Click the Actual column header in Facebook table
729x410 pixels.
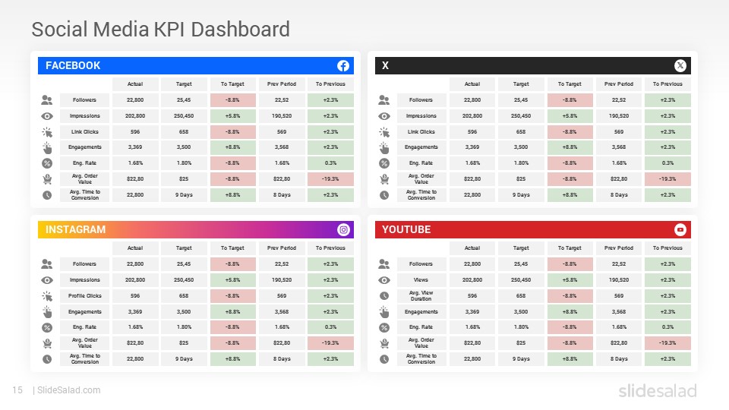(x=135, y=84)
